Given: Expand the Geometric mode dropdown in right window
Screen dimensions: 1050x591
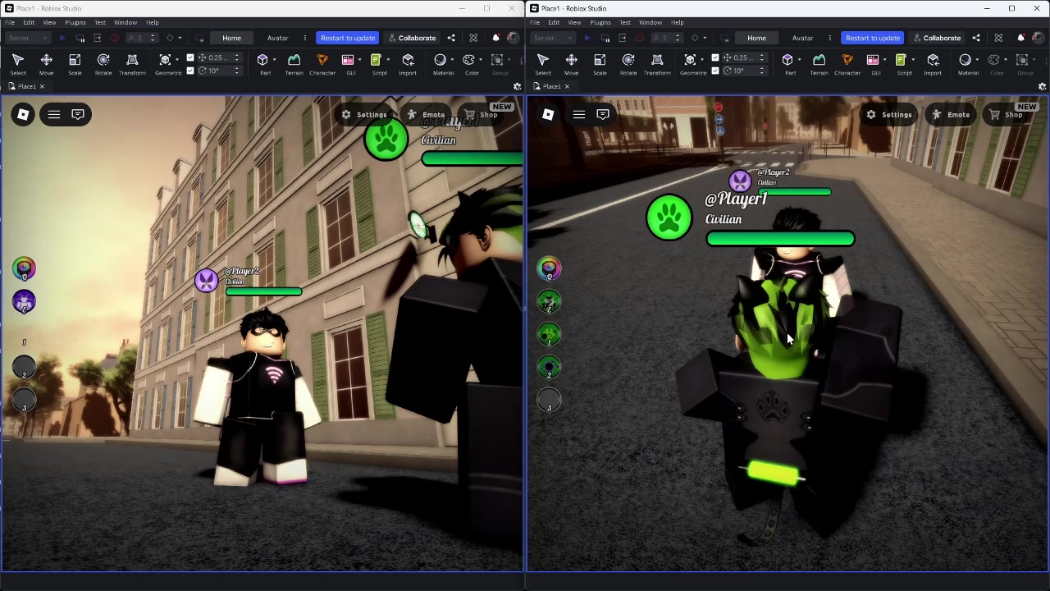Looking at the screenshot, I should pos(702,59).
